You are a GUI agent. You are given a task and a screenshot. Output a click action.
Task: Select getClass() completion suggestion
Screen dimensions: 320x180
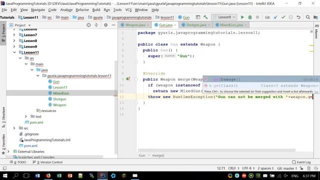tap(261, 85)
